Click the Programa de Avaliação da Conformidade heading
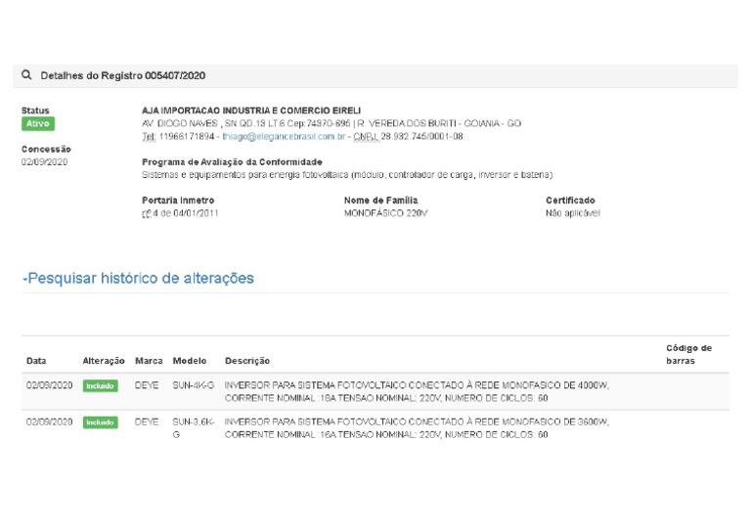Screen dimensions: 751x531 click(233, 161)
